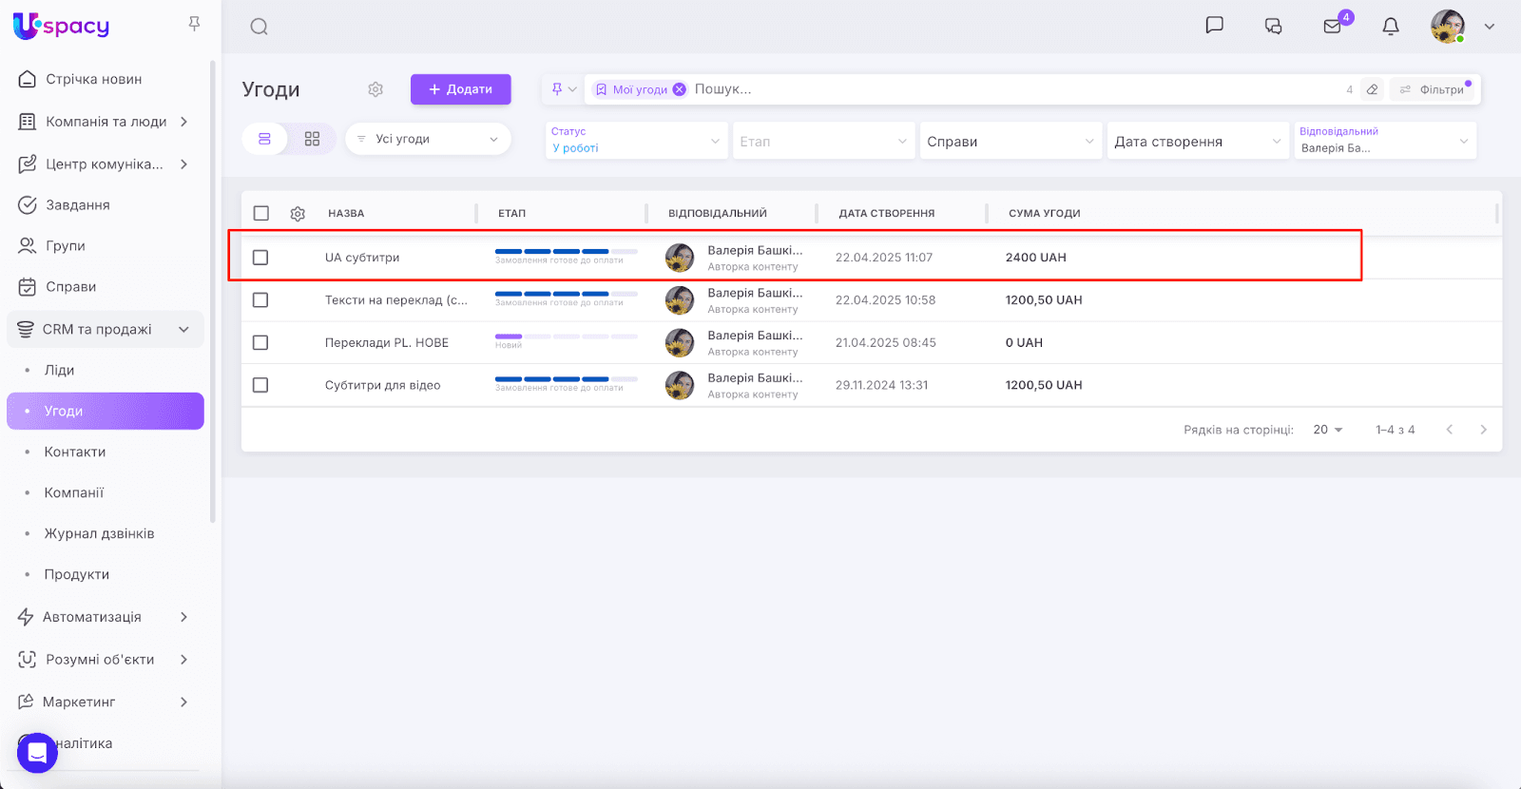1521x789 pixels.
Task: Expand the Дата створення dropdown
Action: [1198, 142]
